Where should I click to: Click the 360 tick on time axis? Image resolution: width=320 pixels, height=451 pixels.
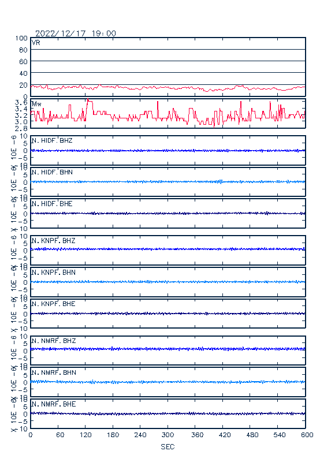197,435
